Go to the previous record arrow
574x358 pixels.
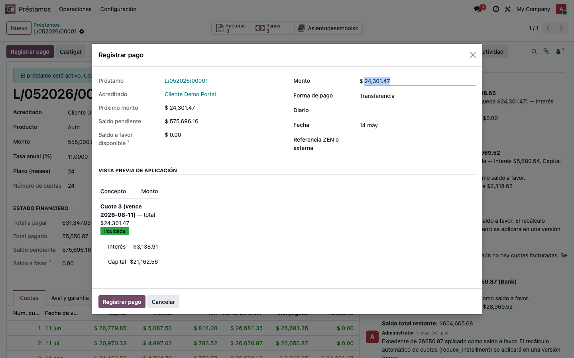548,28
